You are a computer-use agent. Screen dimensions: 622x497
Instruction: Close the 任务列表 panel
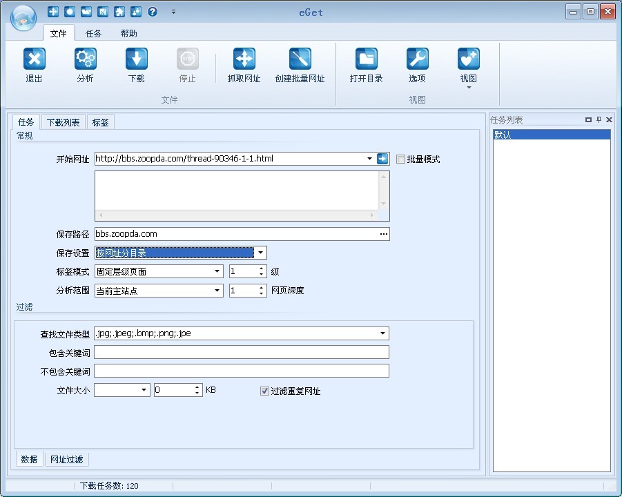coord(610,120)
